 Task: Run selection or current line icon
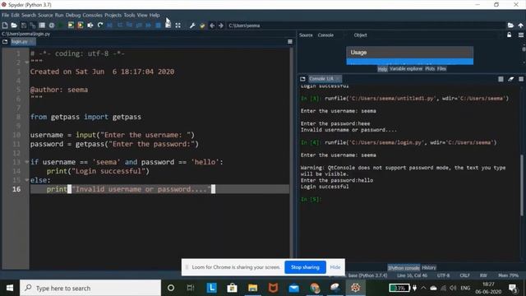point(90,25)
